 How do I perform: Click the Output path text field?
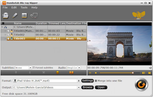[45, 87]
